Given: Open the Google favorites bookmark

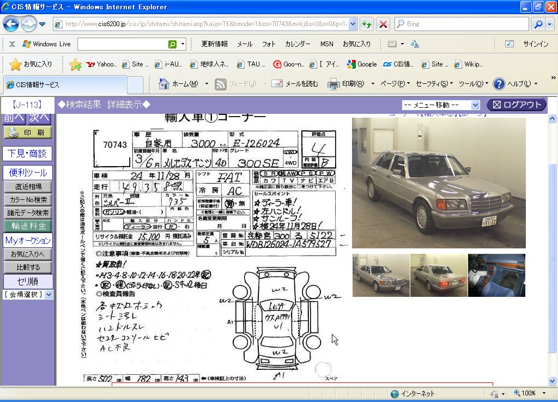Looking at the screenshot, I should coord(361,64).
